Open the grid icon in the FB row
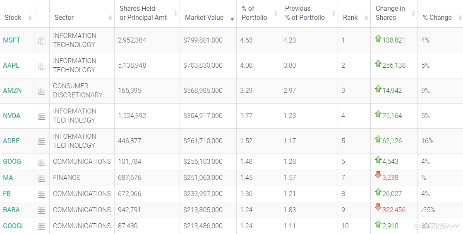The image size is (463, 234). 42,194
